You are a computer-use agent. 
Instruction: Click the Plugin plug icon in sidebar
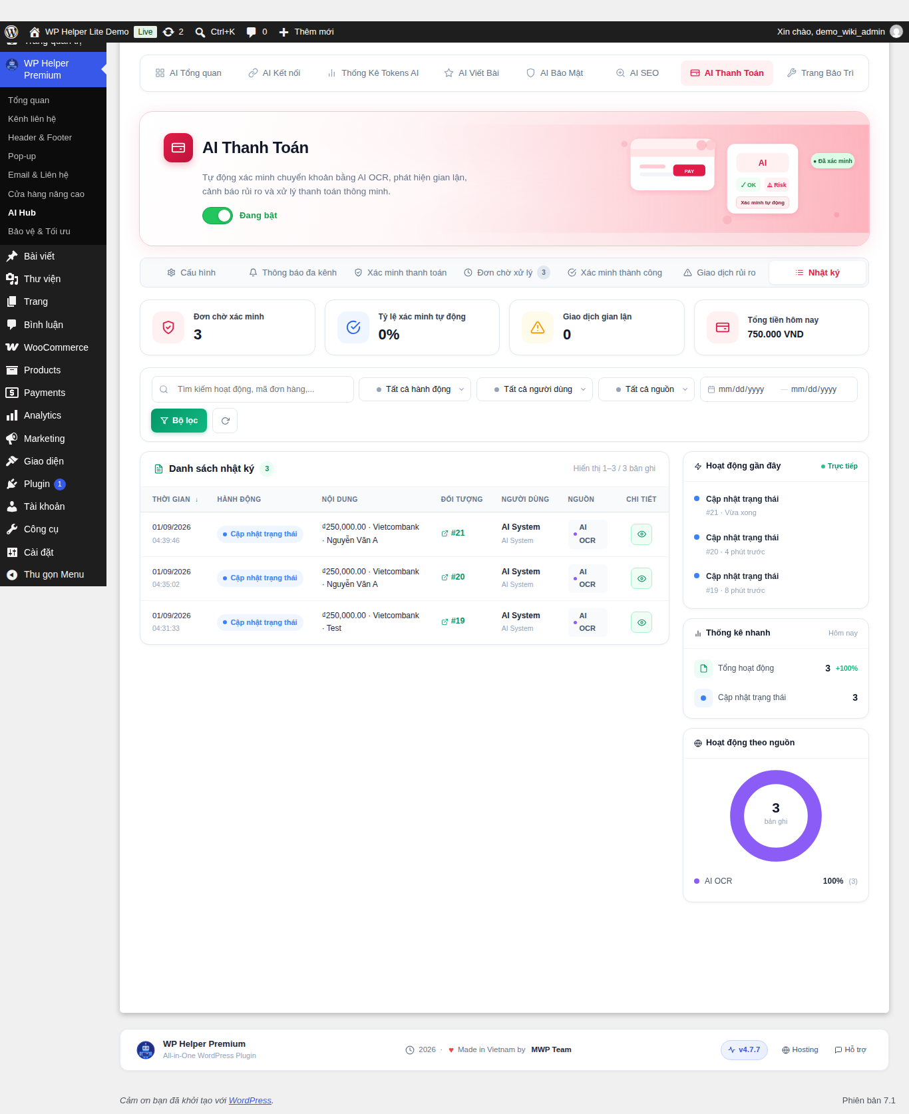12,484
